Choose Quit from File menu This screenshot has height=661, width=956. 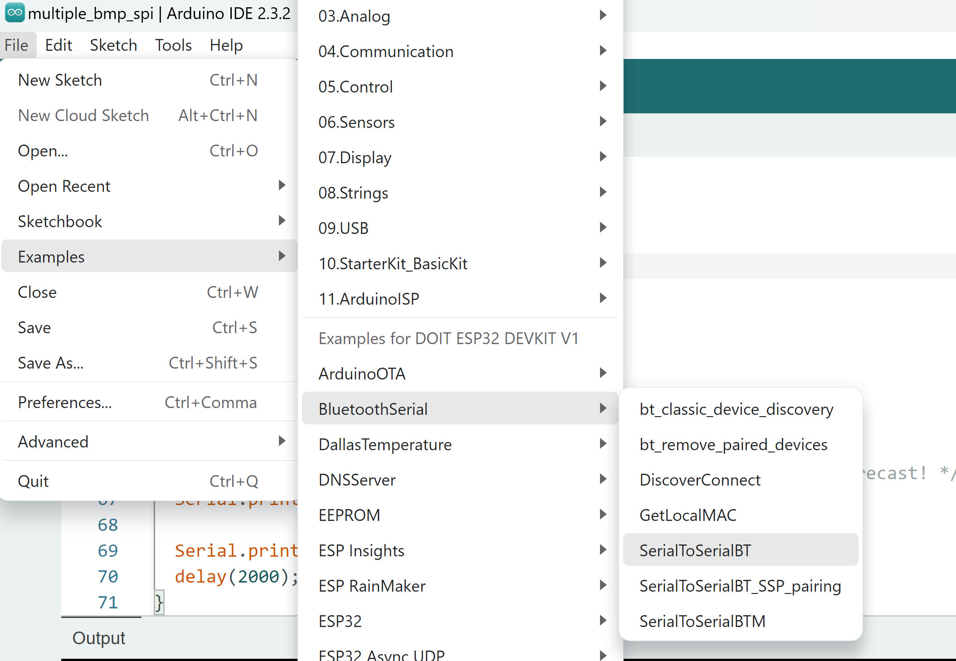(x=150, y=481)
